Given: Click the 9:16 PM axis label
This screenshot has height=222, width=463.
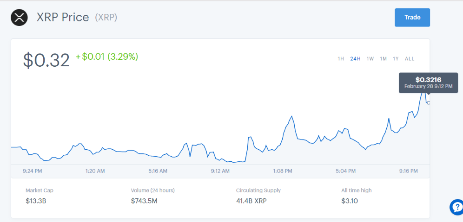Looking at the screenshot, I should 408,171.
